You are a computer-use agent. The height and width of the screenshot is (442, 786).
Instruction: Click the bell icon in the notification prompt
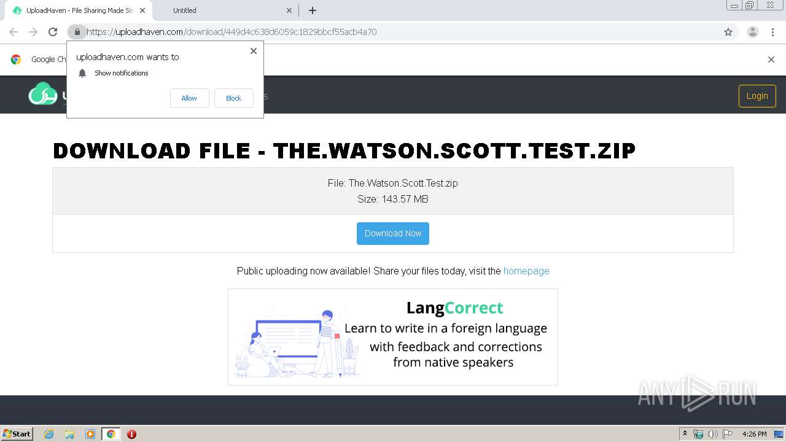pos(82,73)
